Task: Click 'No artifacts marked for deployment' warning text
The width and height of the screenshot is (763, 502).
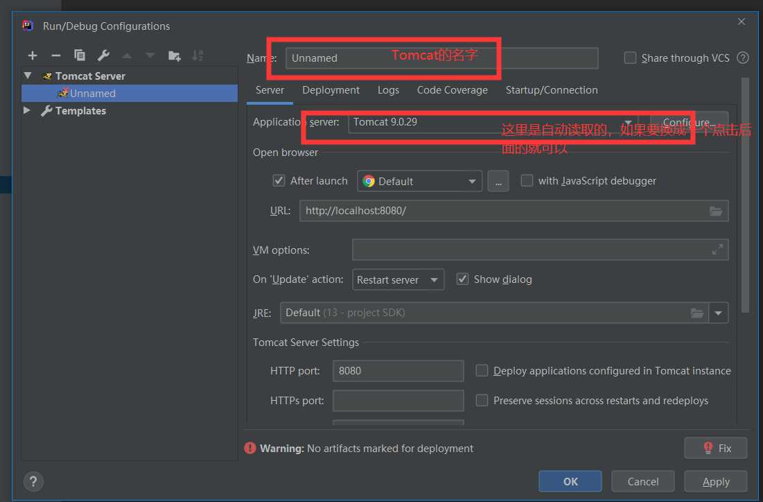Action: (389, 448)
